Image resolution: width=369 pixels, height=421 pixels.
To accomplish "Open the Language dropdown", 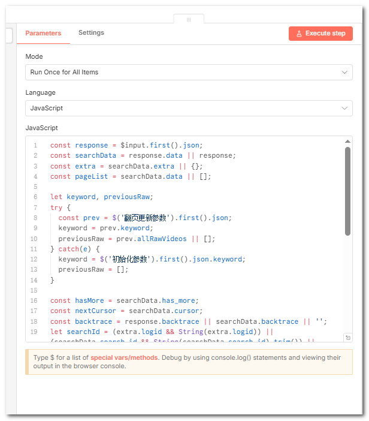I will 189,109.
